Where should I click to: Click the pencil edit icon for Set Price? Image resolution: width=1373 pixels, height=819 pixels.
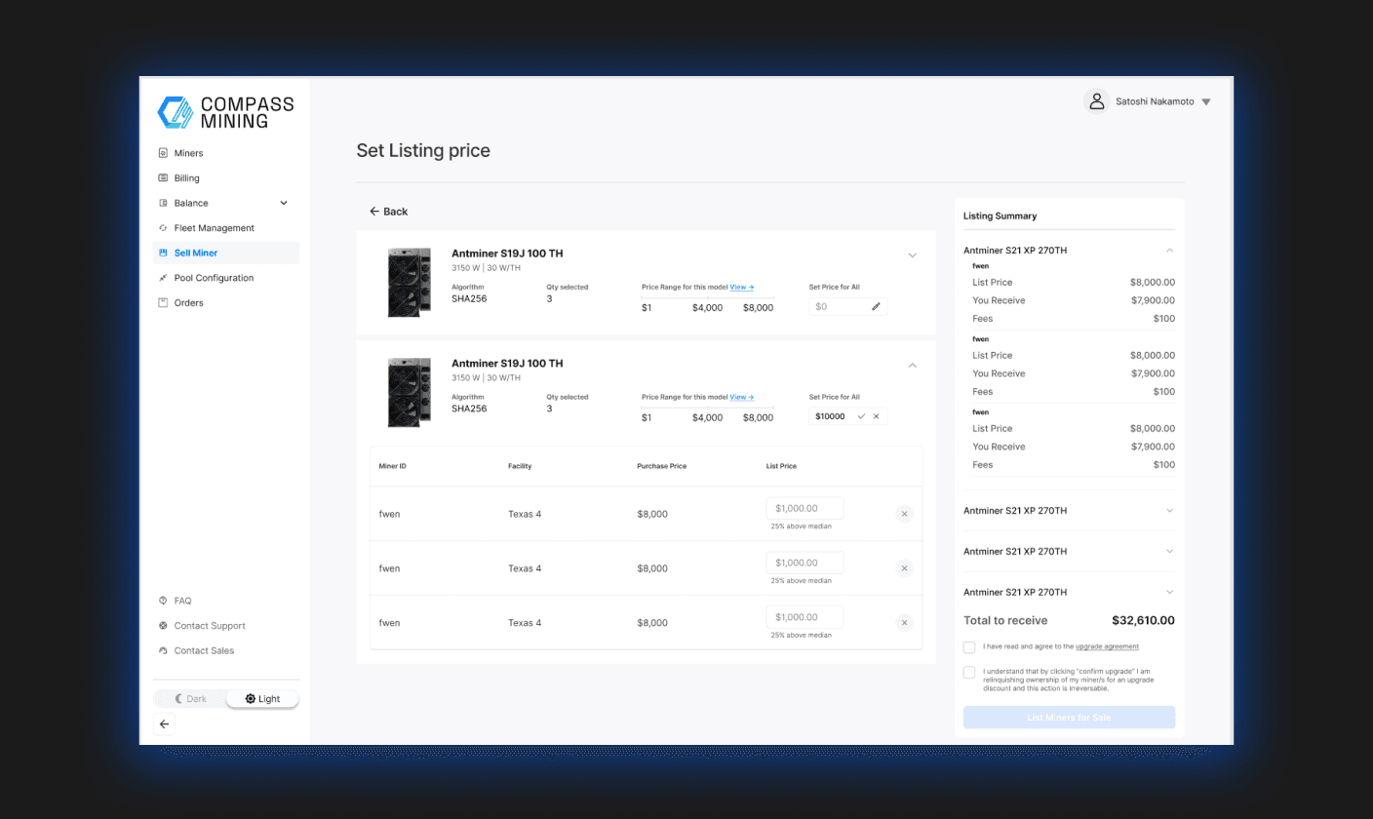coord(876,307)
